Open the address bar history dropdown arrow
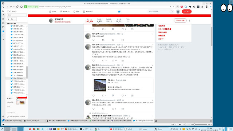233x131 pixels. tap(171, 7)
